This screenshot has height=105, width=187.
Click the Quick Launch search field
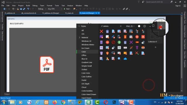pos(158,2)
